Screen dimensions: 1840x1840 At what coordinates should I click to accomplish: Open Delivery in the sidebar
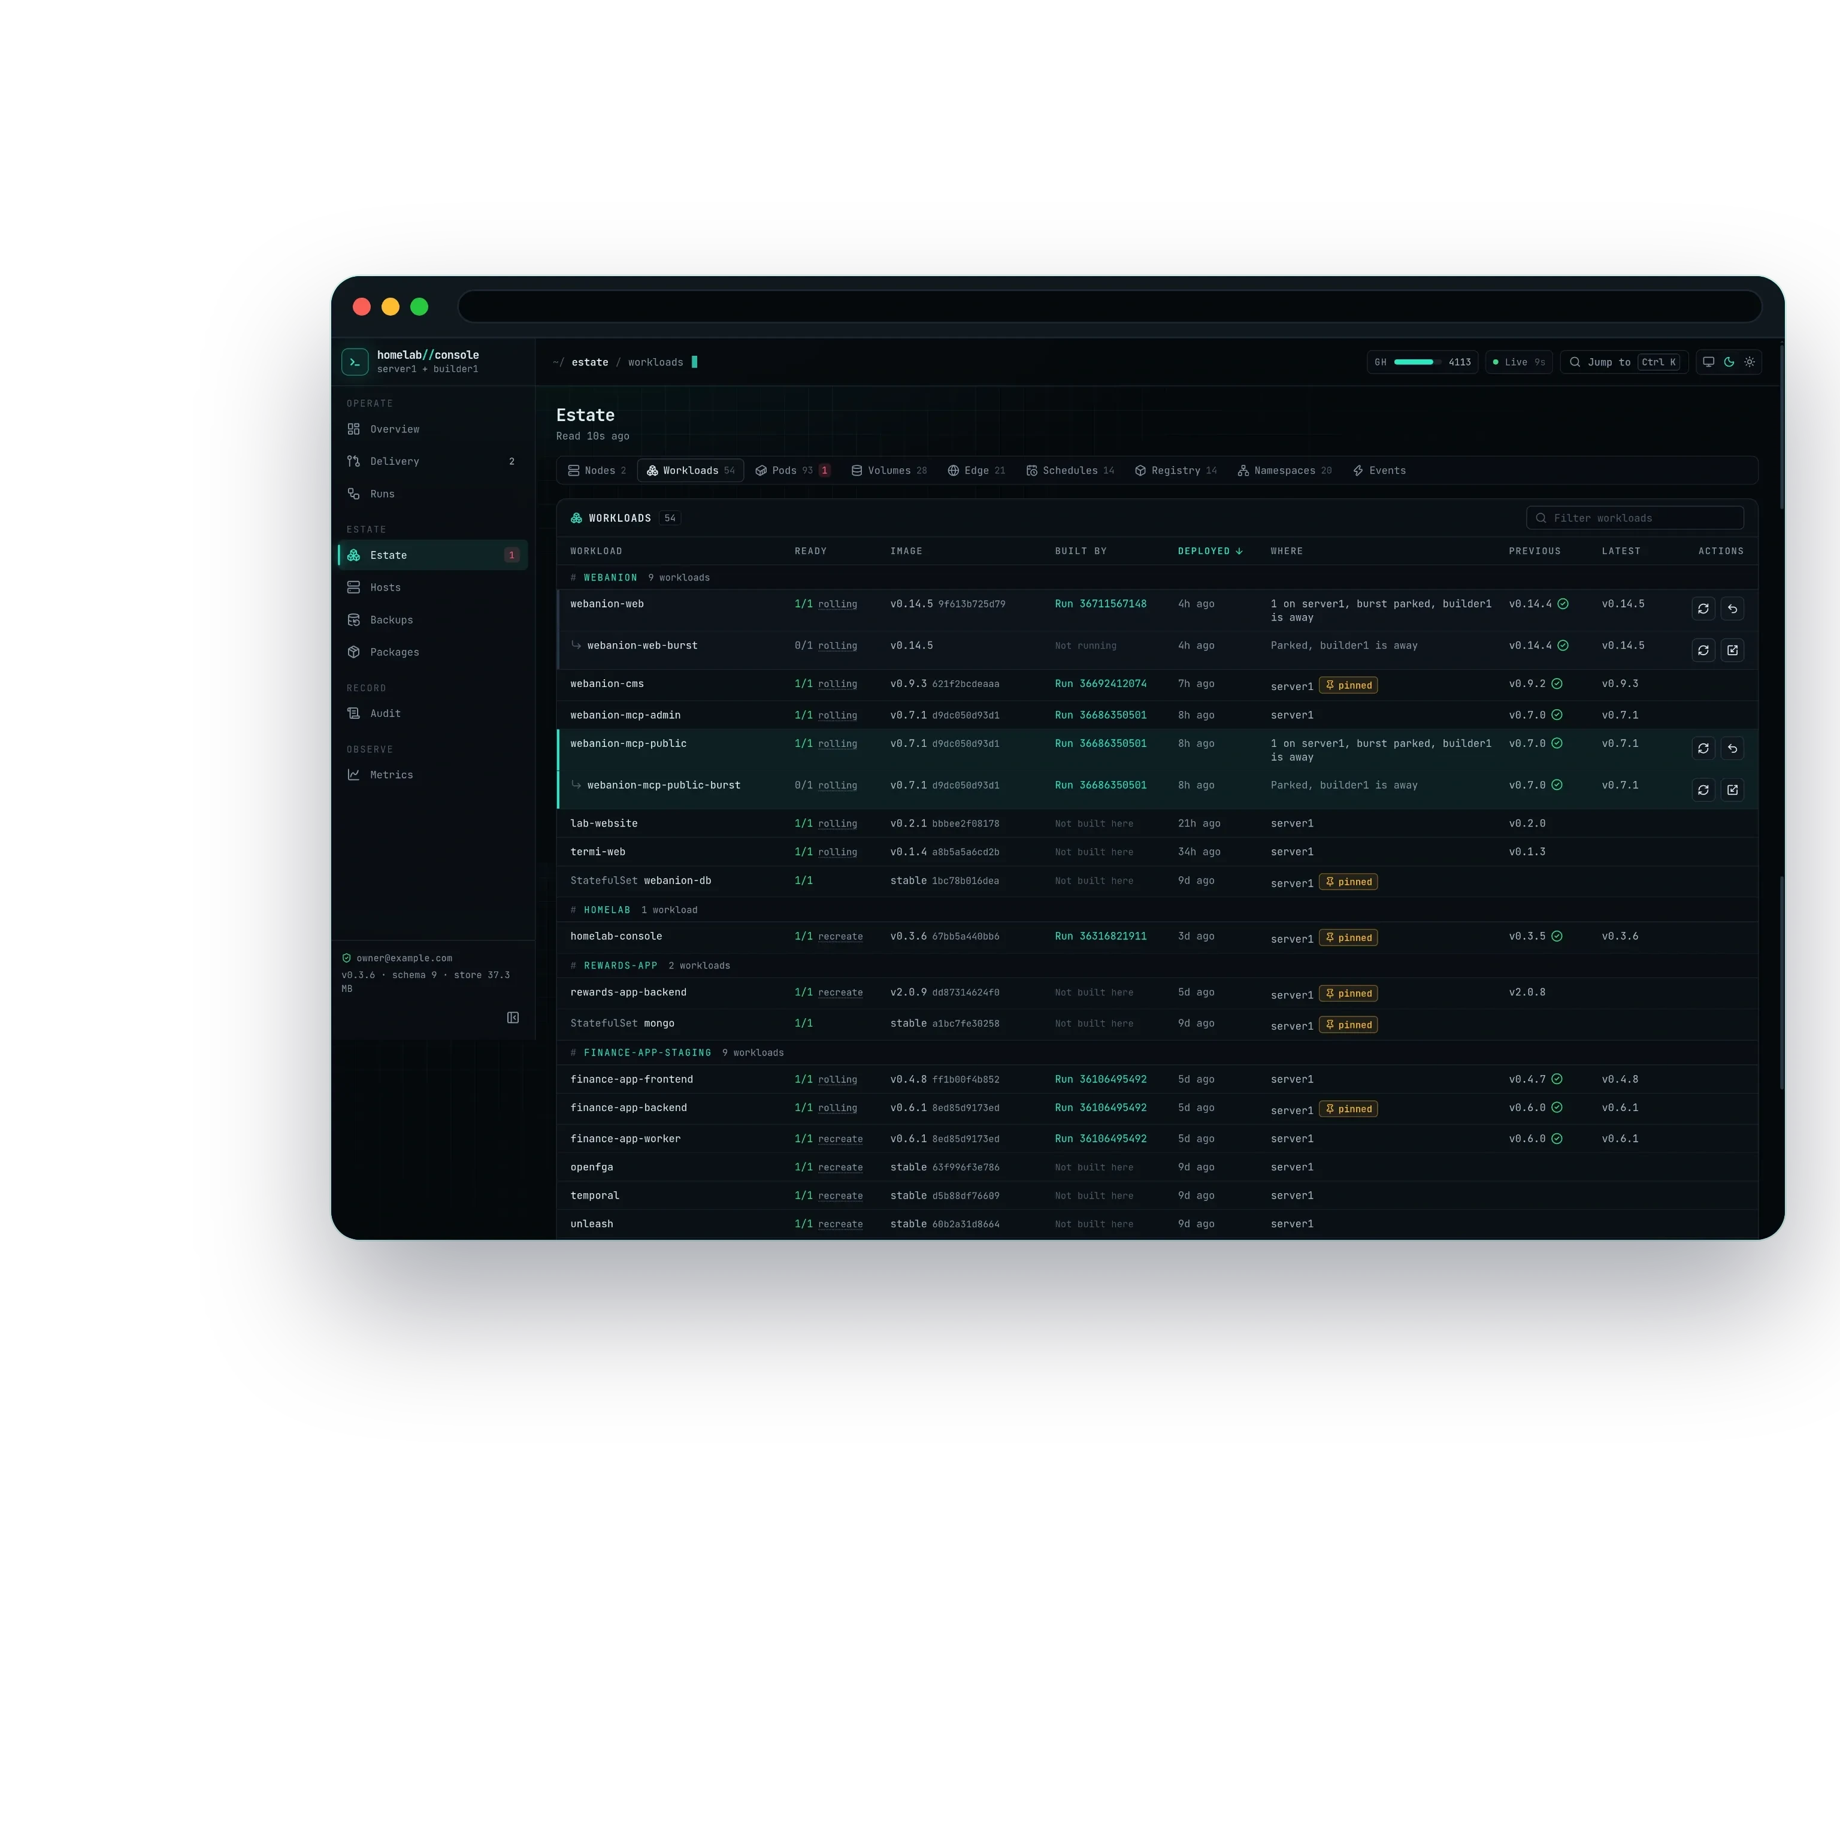pyautogui.click(x=432, y=462)
